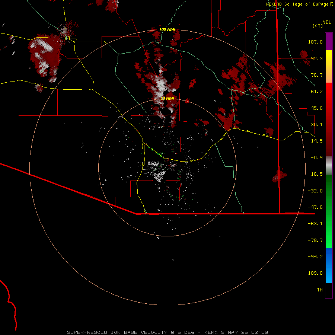Click the gray near-zero segment of color bar
The image size is (335, 335).
[x=329, y=166]
